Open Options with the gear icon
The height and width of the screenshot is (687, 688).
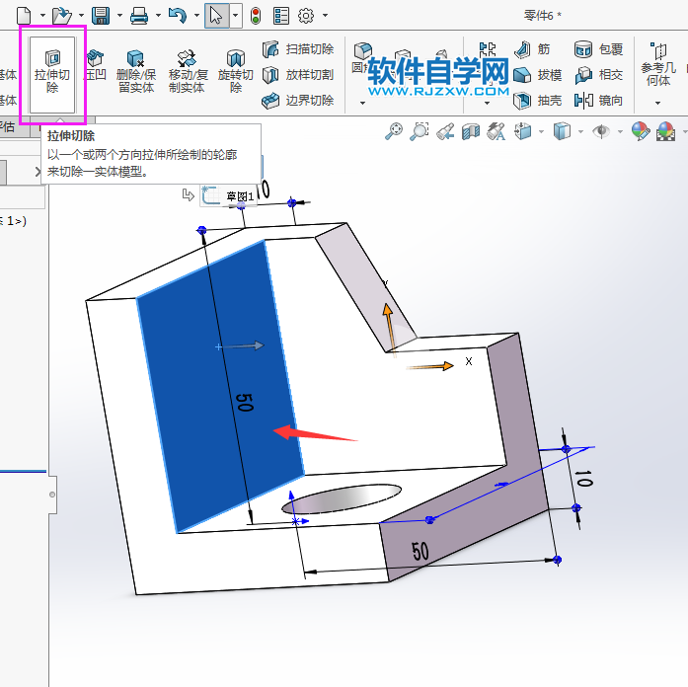click(x=306, y=16)
